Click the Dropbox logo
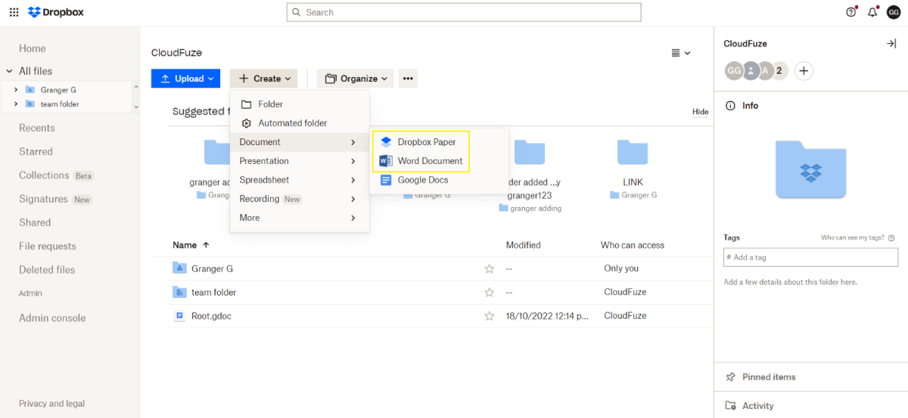Image resolution: width=908 pixels, height=418 pixels. point(56,12)
